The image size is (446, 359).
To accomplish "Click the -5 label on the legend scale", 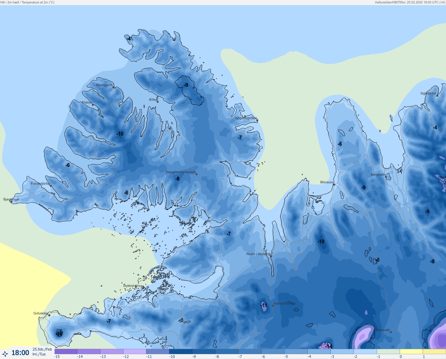I will (286, 357).
